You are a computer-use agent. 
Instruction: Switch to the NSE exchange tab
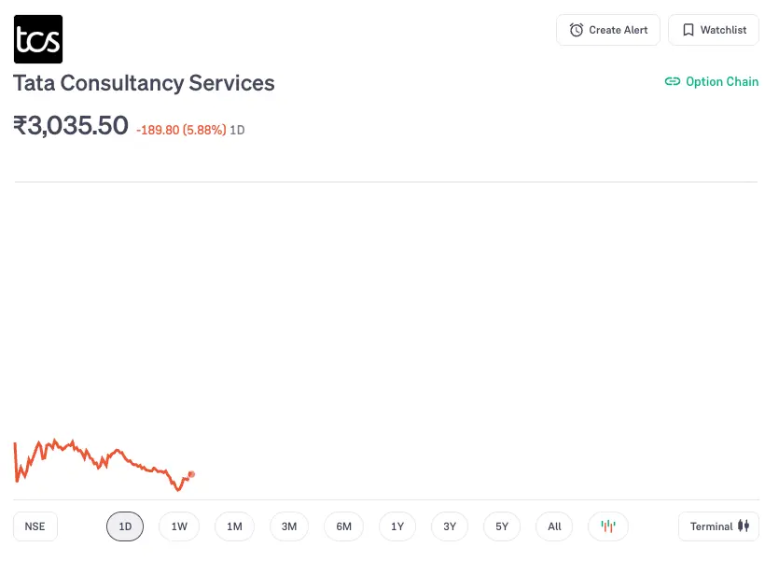(35, 526)
